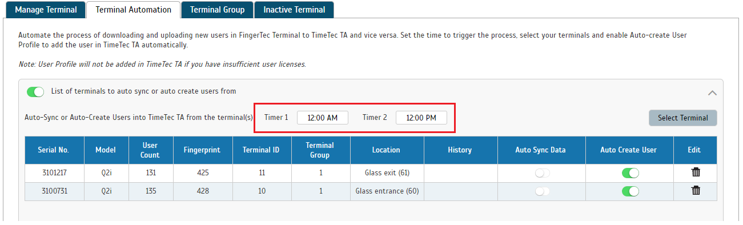Viewport: 743px width, 225px height.
Task: Disable Auto Create User for terminal 3100731
Action: [630, 191]
